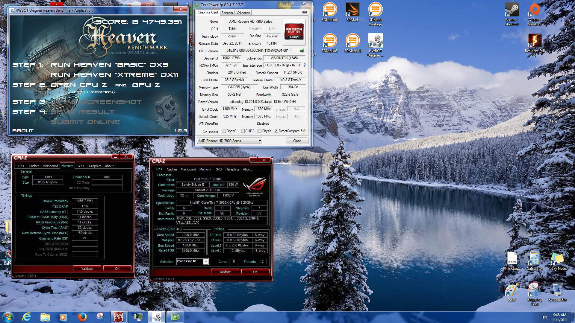Click OK in the processor CPU-Z window

coord(255,272)
